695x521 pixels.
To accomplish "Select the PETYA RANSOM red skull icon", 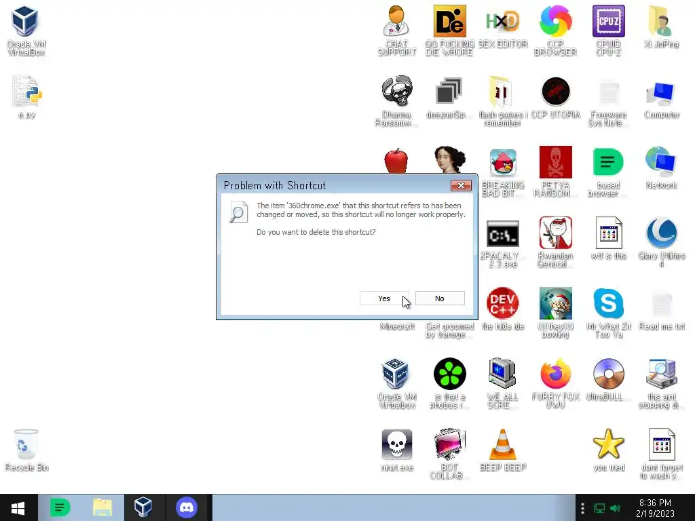I will (555, 172).
